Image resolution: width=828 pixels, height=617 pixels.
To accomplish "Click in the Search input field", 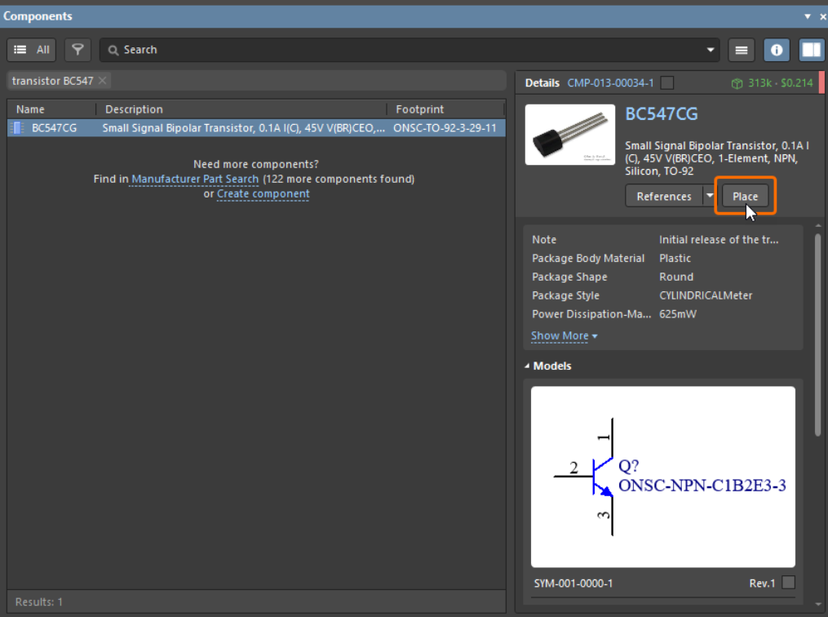I will tap(410, 50).
